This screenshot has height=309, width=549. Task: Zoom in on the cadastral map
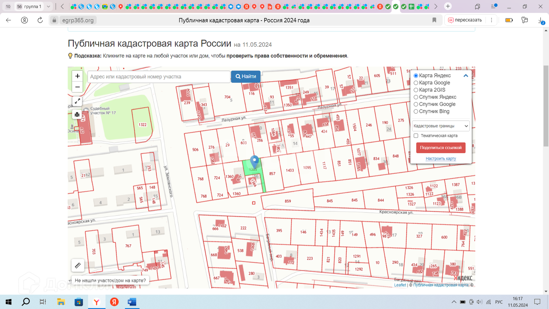coord(77,76)
